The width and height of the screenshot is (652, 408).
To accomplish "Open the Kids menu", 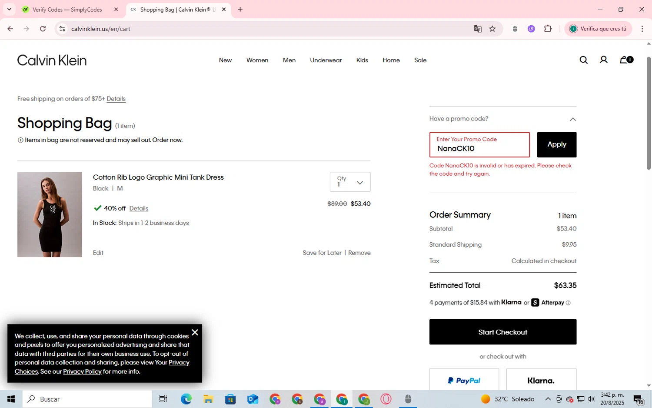I will point(362,60).
